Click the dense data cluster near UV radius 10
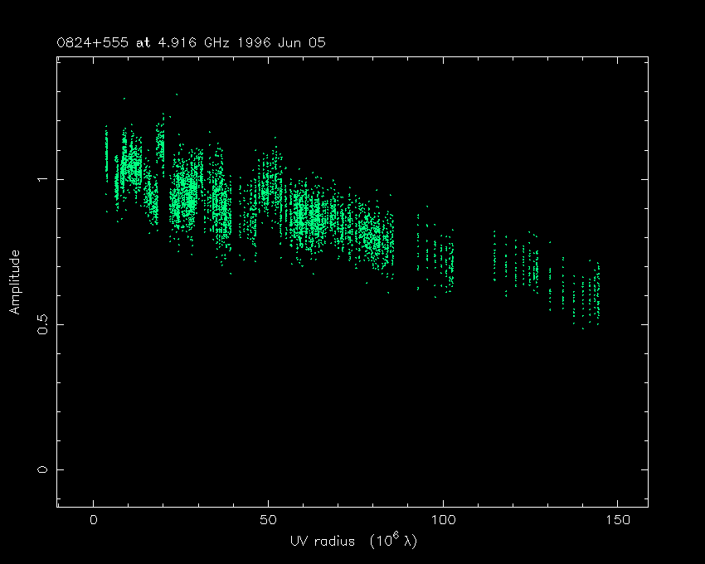The height and width of the screenshot is (564, 705). [131, 170]
